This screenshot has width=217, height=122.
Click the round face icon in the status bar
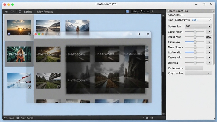tap(18, 118)
